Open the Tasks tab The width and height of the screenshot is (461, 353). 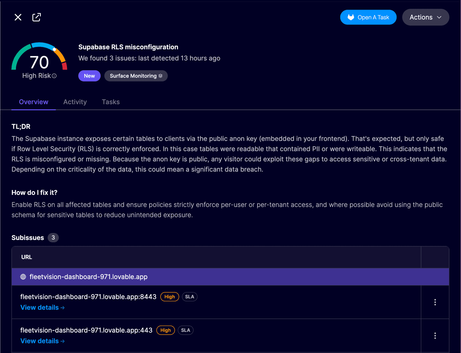click(110, 102)
